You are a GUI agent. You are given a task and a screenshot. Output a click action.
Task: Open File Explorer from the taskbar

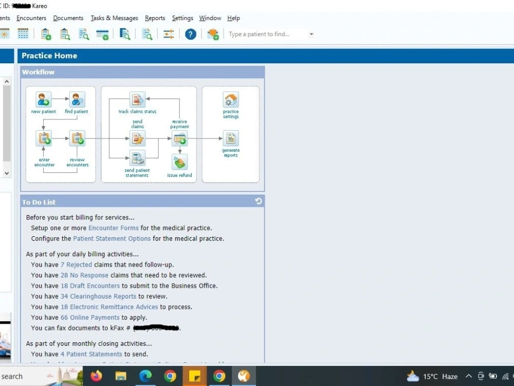coord(121,376)
